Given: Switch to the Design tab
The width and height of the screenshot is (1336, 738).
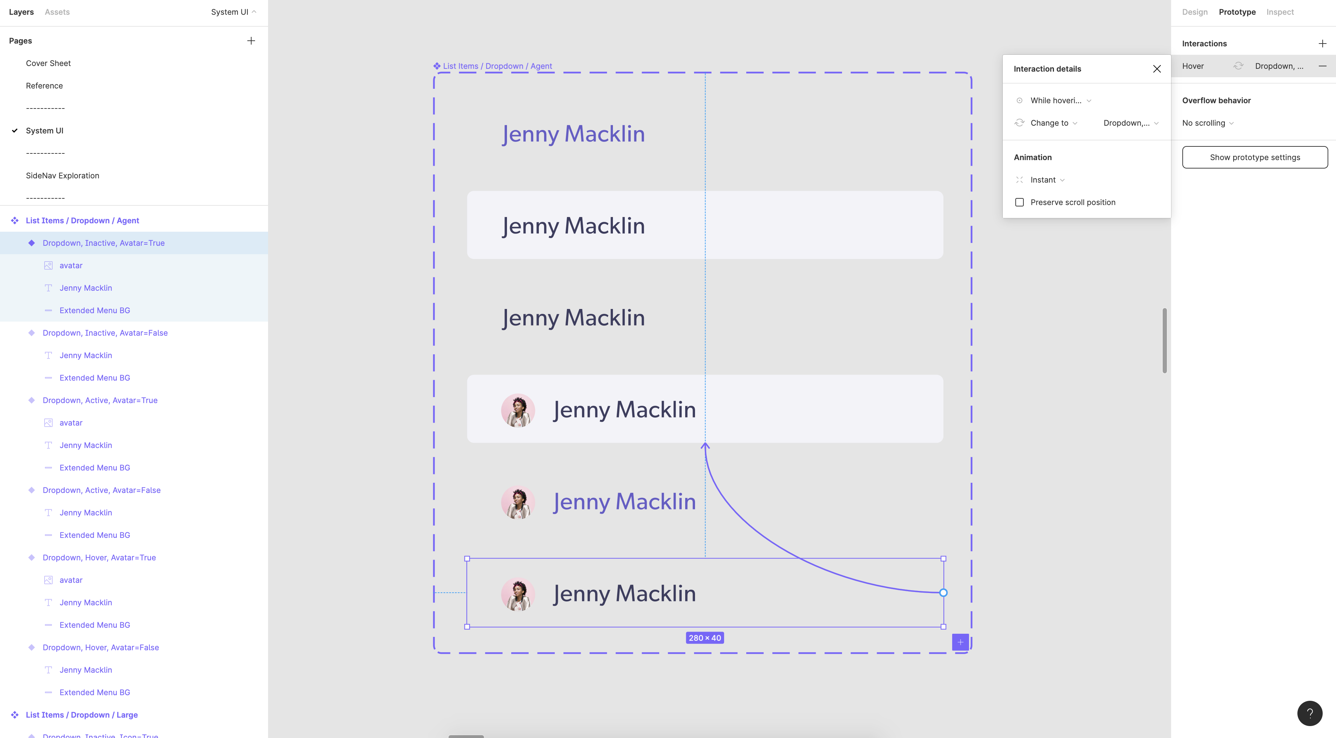Looking at the screenshot, I should [x=1194, y=12].
